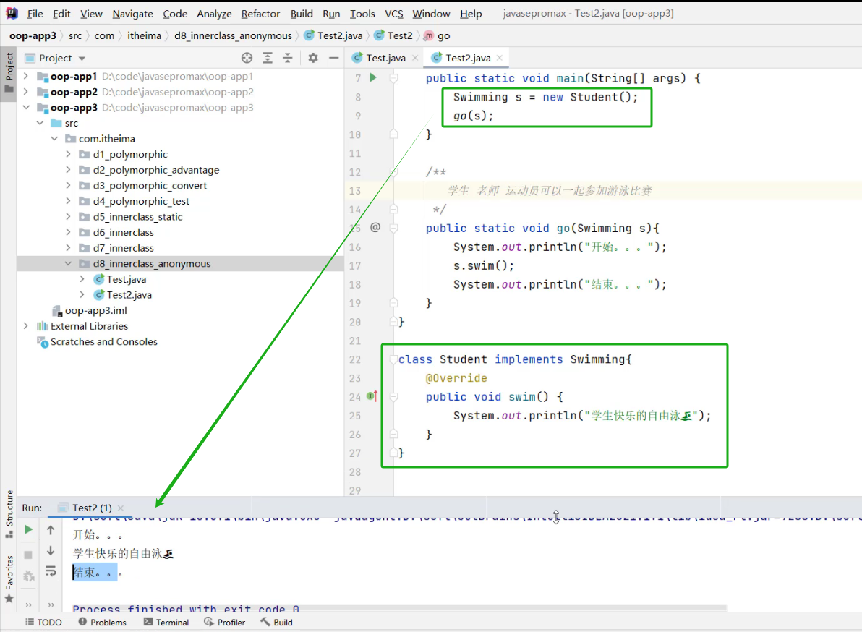The width and height of the screenshot is (862, 632).
Task: Click the fold marker at line 22 class Student
Action: click(x=393, y=359)
